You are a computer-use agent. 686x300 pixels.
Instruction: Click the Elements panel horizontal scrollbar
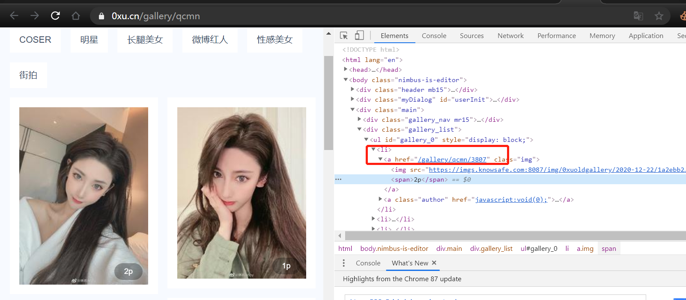click(x=516, y=235)
